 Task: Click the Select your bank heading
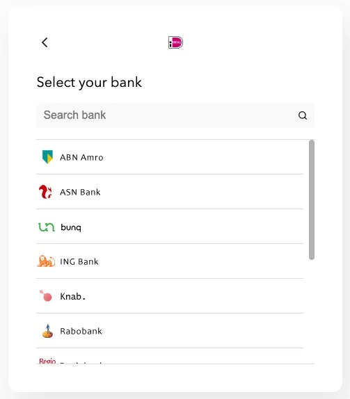[89, 83]
